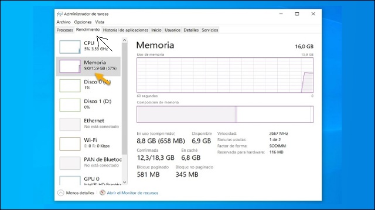Screen dimensions: 375x210
Task: Click the Menos detalles button text
Action: point(80,193)
